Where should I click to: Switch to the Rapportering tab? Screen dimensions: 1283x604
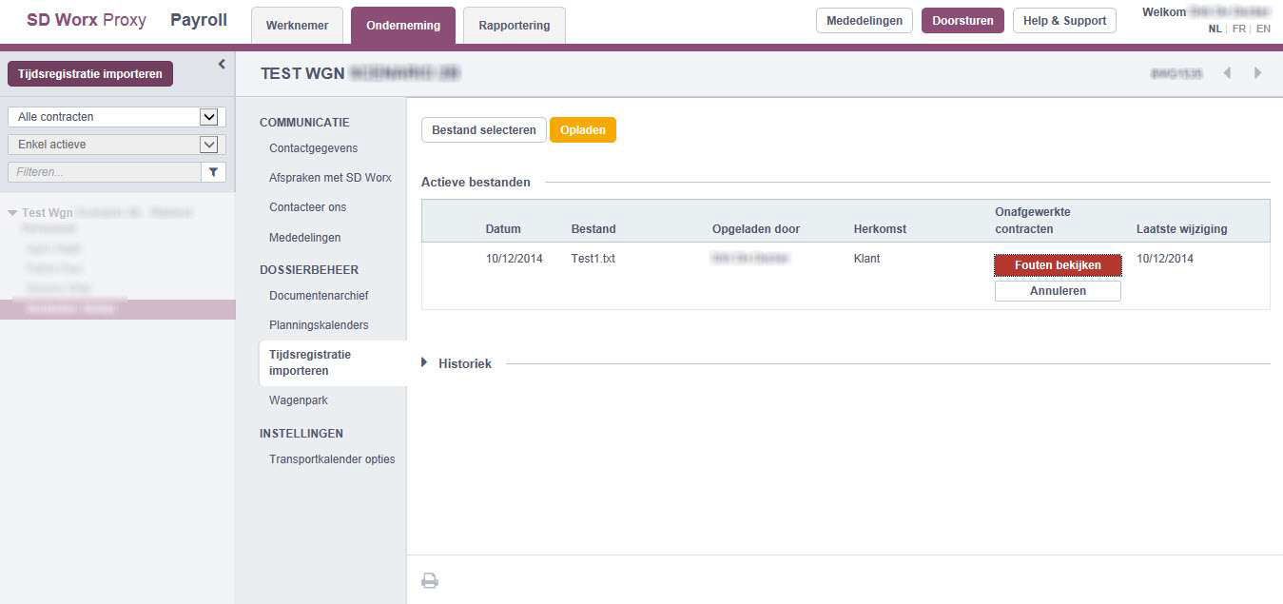pyautogui.click(x=514, y=26)
